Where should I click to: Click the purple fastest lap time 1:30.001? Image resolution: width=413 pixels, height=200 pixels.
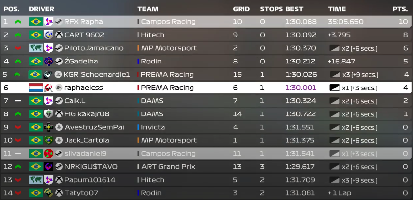click(301, 88)
